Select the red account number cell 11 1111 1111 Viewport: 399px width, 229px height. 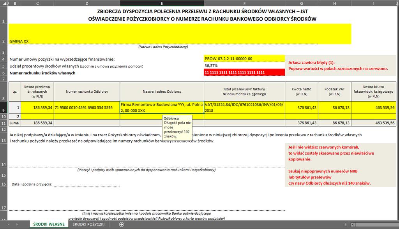[244, 72]
